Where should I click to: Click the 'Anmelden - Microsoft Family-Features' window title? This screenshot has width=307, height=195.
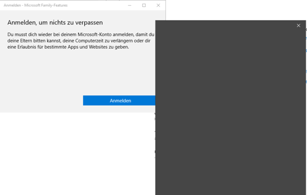pyautogui.click(x=35, y=5)
